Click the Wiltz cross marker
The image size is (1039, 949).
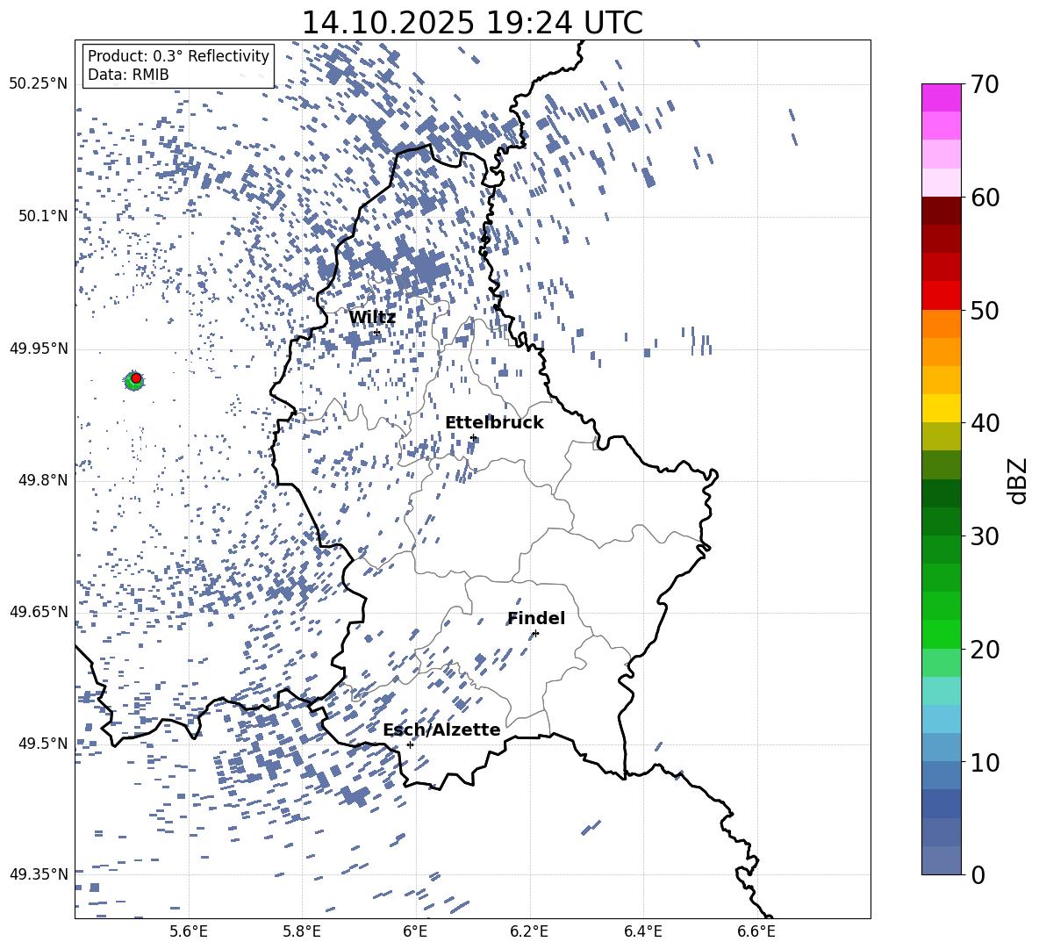(377, 333)
